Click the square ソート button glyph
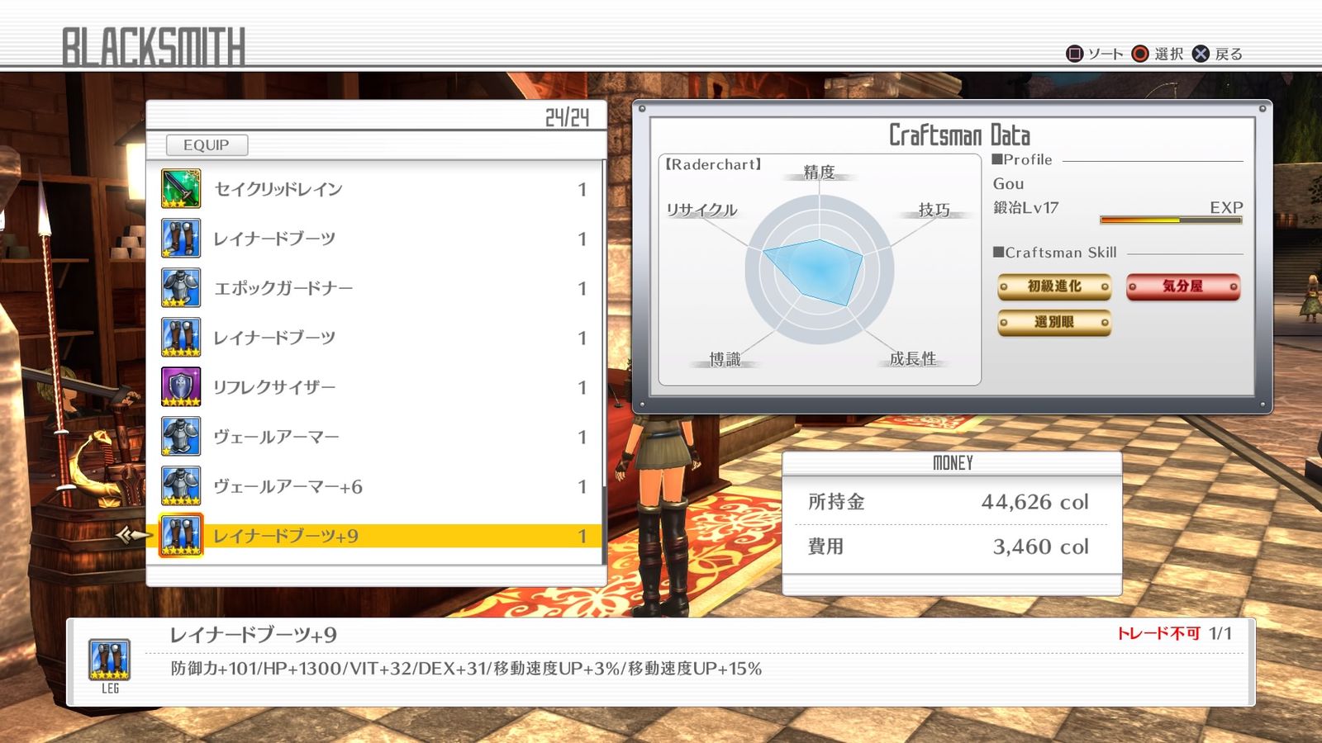This screenshot has width=1322, height=743. click(x=1074, y=54)
